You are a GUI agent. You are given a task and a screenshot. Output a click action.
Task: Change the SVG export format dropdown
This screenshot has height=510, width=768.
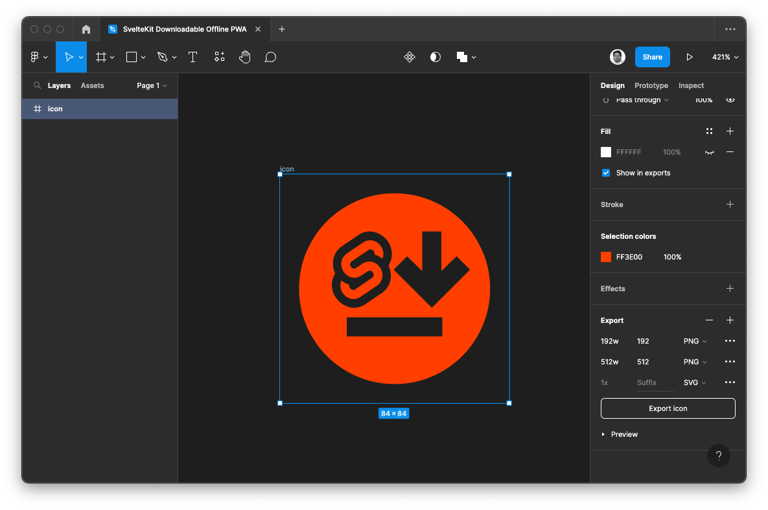coord(695,382)
